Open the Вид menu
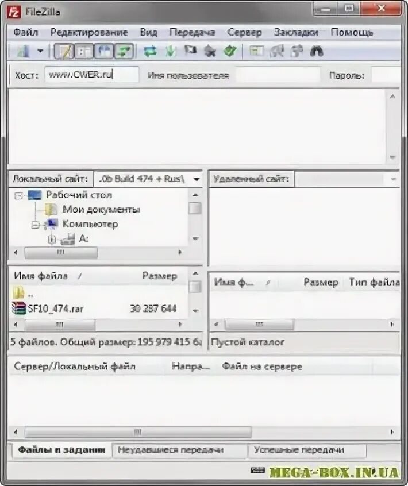The width and height of the screenshot is (408, 486). point(148,32)
